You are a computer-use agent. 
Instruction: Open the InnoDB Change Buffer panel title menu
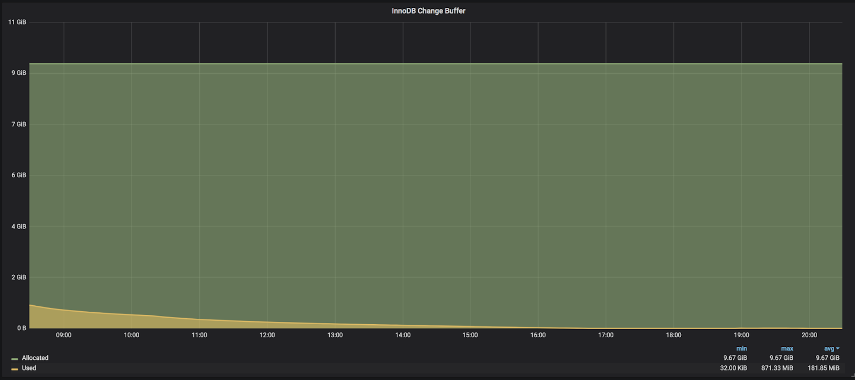click(428, 11)
